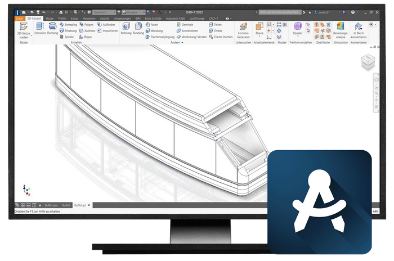Select the Ebene work plane tool
Image resolution: width=394 pixels, height=261 pixels.
click(259, 28)
